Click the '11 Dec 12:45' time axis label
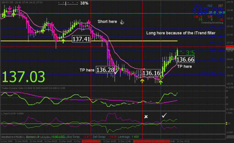The width and height of the screenshot is (234, 143). (x=124, y=141)
